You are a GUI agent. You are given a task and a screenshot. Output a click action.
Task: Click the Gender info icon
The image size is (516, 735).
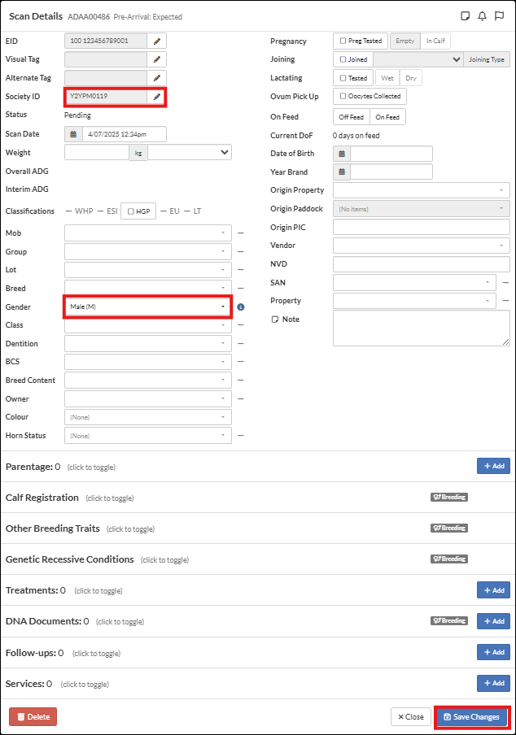pos(241,307)
